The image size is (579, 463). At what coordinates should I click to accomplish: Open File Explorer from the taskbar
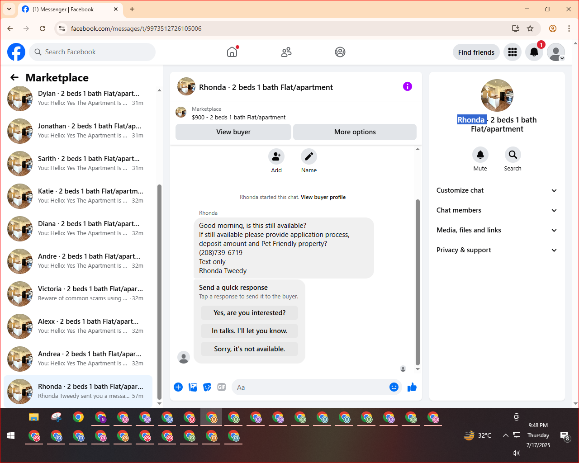pos(34,417)
